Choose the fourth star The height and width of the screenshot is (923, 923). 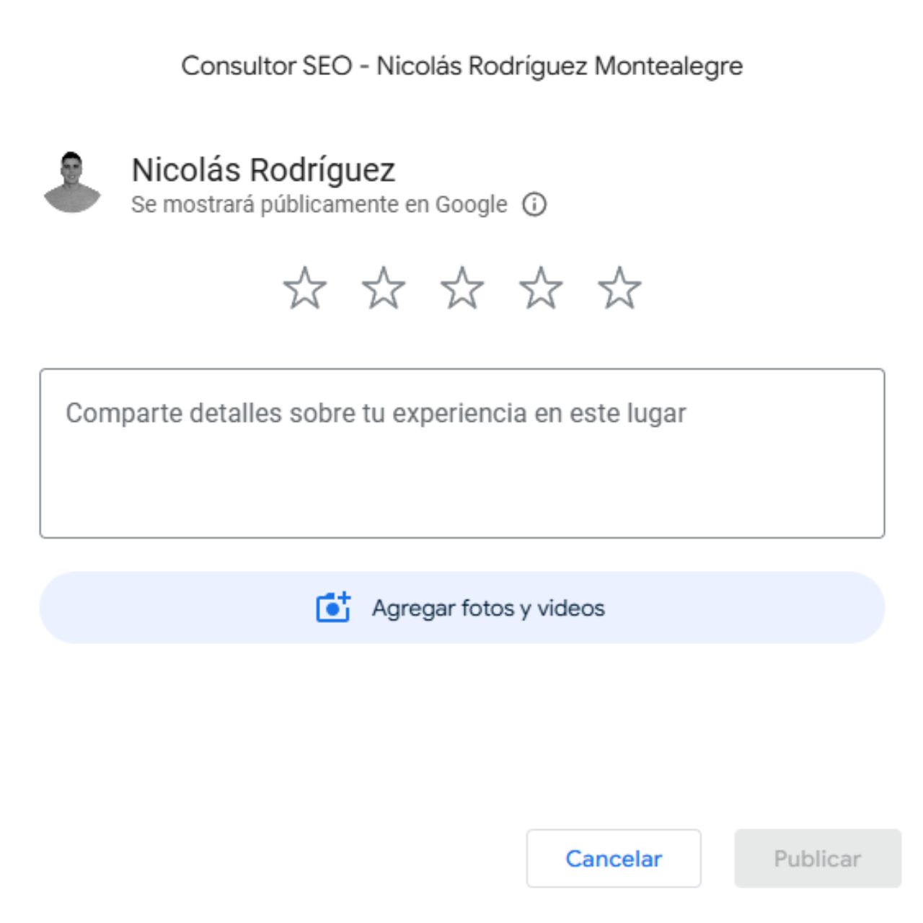(540, 288)
